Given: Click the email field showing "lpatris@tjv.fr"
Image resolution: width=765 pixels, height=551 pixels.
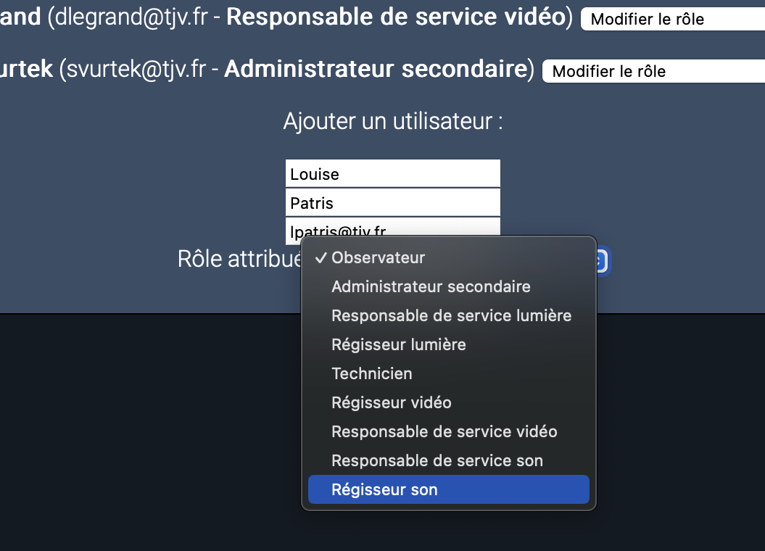Looking at the screenshot, I should (392, 231).
